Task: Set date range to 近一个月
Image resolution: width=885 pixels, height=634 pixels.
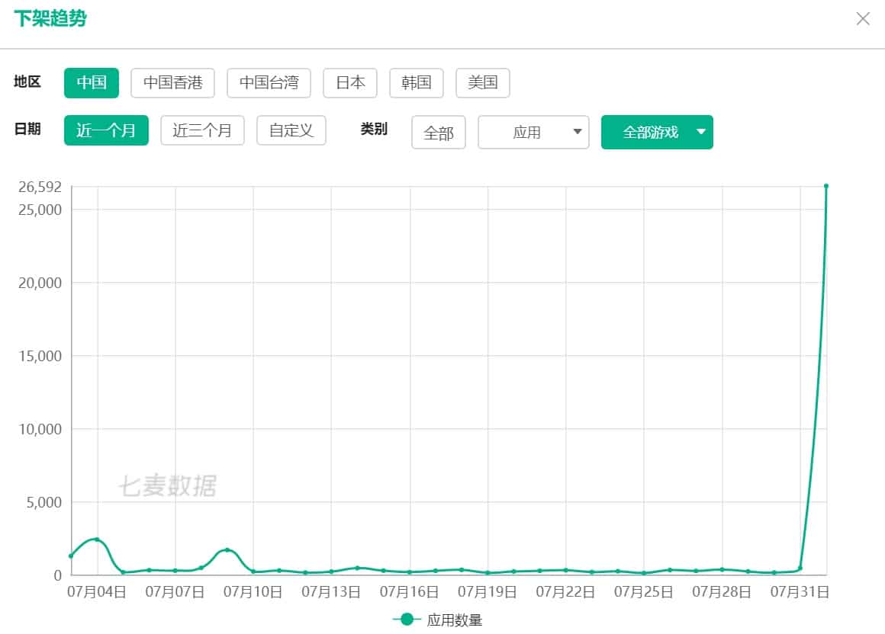Action: coord(106,130)
